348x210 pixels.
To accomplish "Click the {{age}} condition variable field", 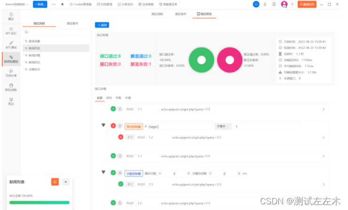I will pyautogui.click(x=180, y=127).
